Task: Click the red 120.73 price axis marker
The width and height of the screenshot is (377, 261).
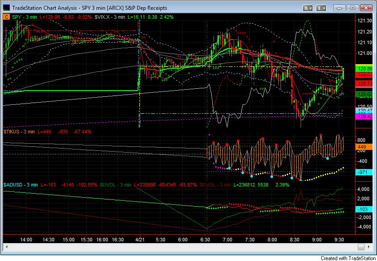Action: [364, 83]
